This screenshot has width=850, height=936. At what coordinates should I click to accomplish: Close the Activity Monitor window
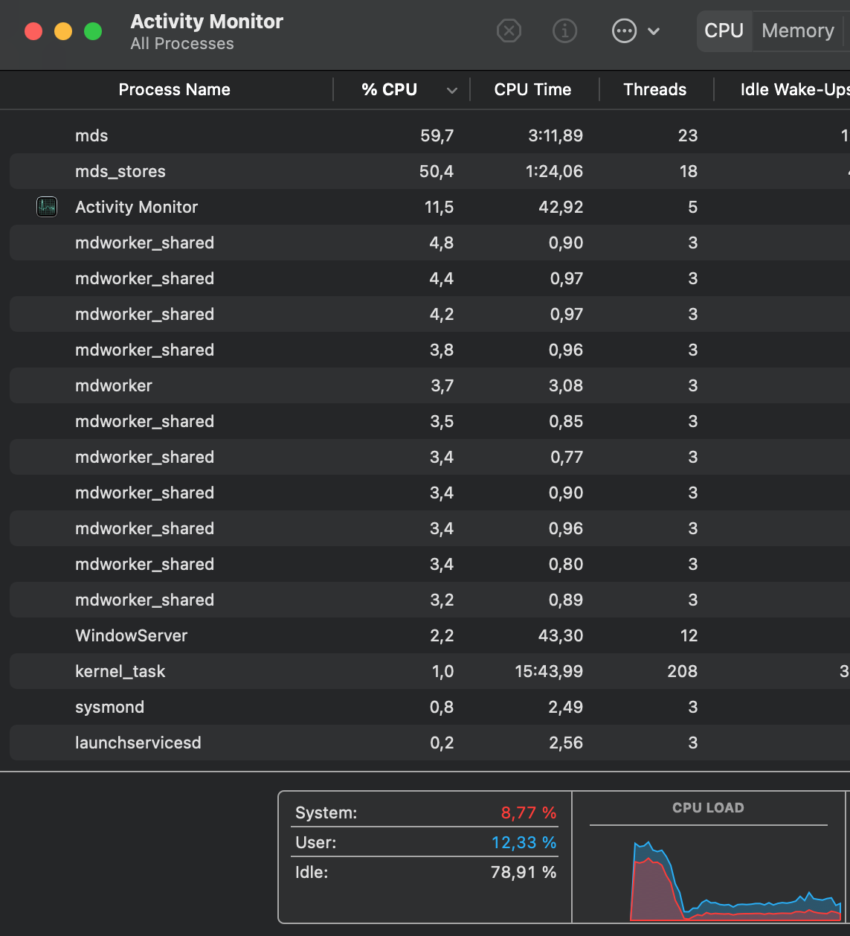pos(33,31)
